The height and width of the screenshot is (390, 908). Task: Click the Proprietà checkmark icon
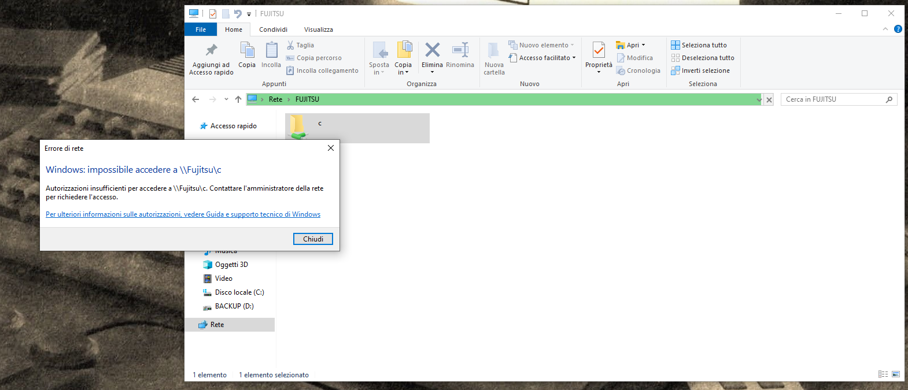click(599, 50)
